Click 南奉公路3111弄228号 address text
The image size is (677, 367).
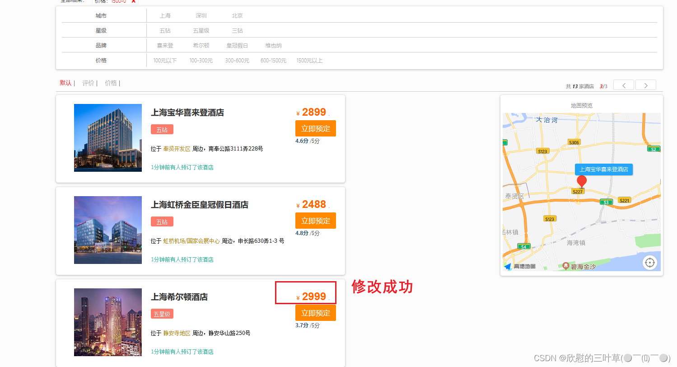pyautogui.click(x=235, y=149)
